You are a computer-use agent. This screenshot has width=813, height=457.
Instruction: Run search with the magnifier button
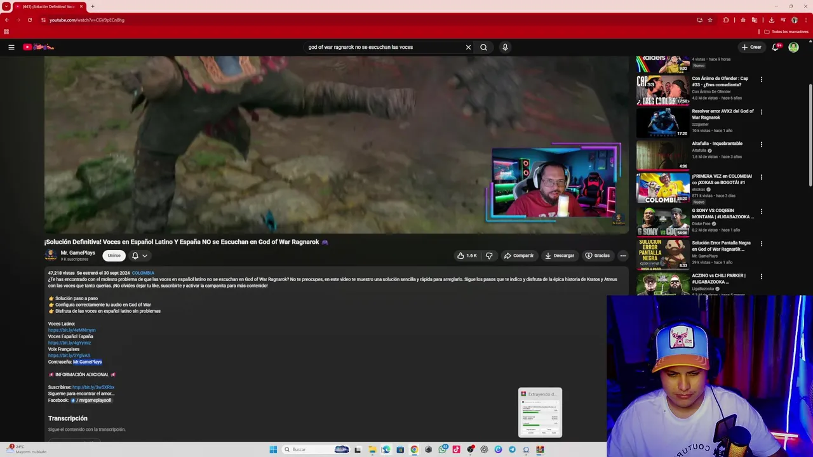tap(484, 47)
